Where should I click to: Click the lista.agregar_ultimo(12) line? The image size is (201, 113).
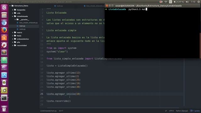[63, 73]
